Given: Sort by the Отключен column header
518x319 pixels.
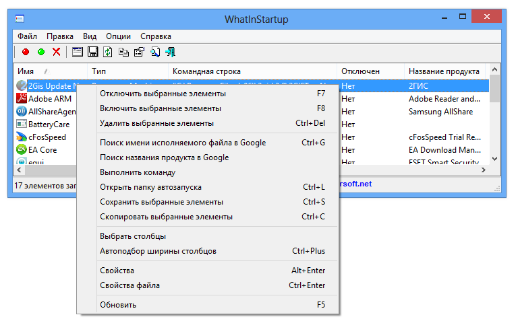Looking at the screenshot, I should click(371, 71).
